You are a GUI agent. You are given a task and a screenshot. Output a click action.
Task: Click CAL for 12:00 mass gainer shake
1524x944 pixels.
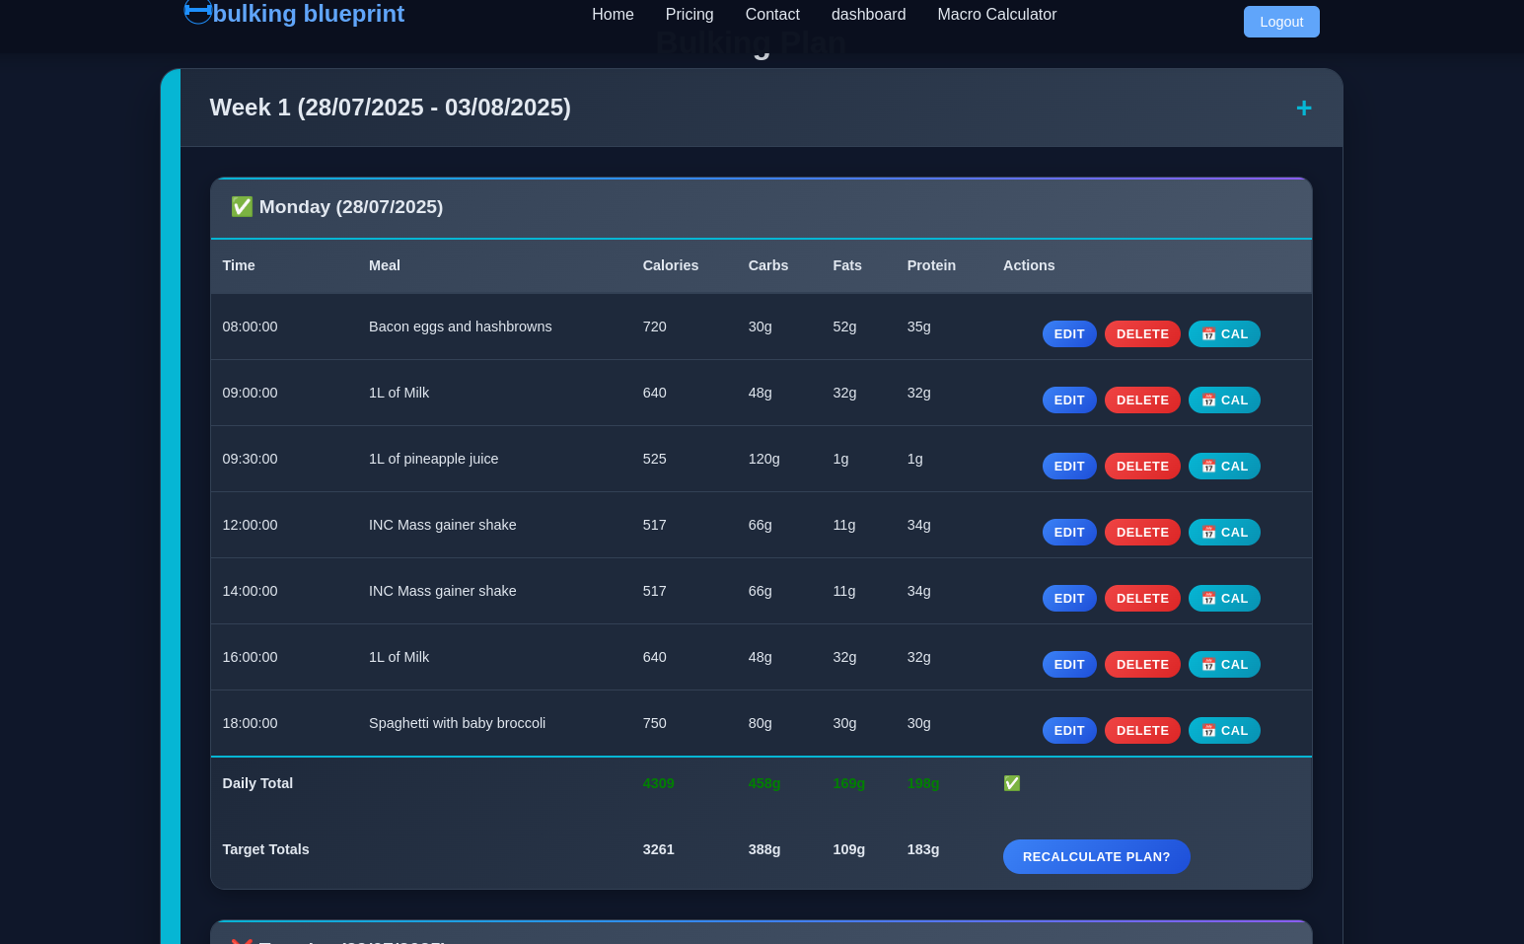[x=1223, y=533]
